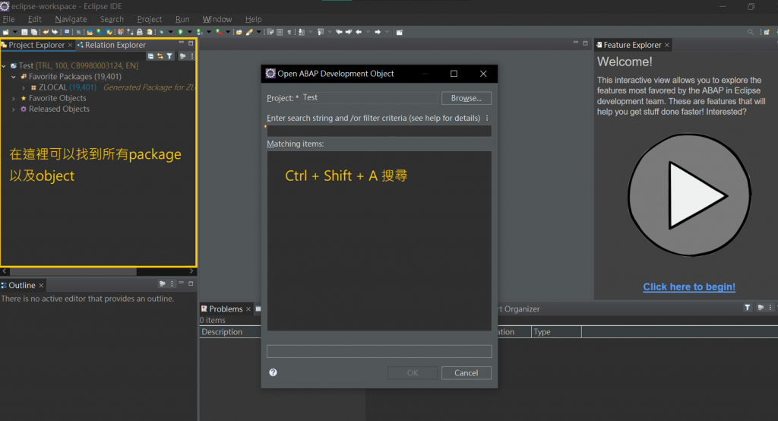Open the Run icon dropdown arrow
The width and height of the screenshot is (778, 421).
(189, 32)
